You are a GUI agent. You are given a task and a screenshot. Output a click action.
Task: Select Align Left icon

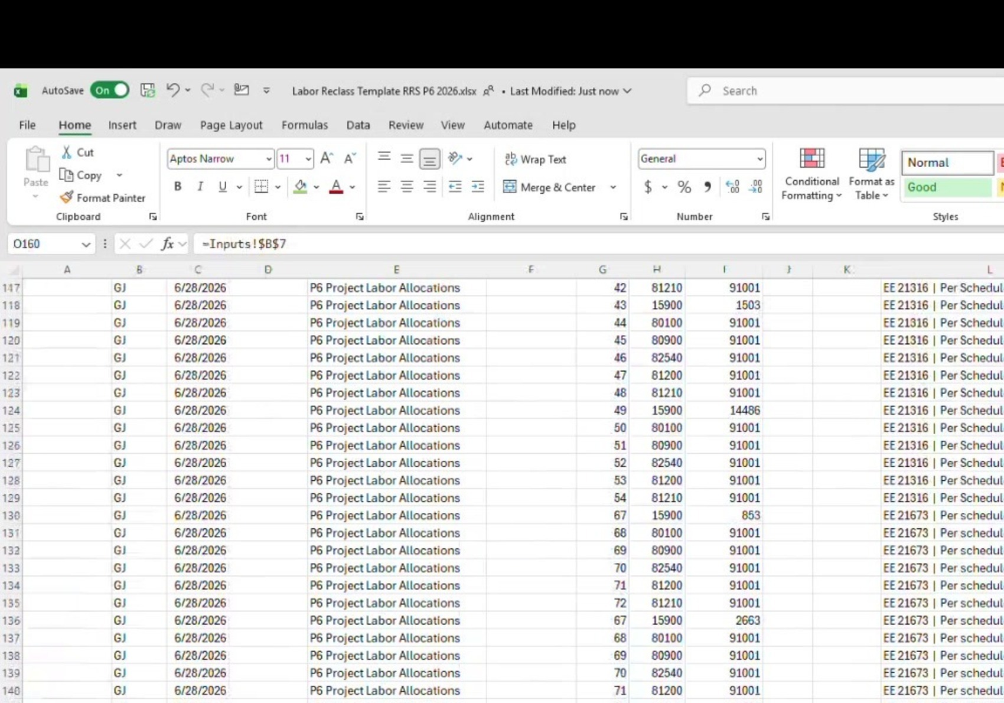(384, 187)
